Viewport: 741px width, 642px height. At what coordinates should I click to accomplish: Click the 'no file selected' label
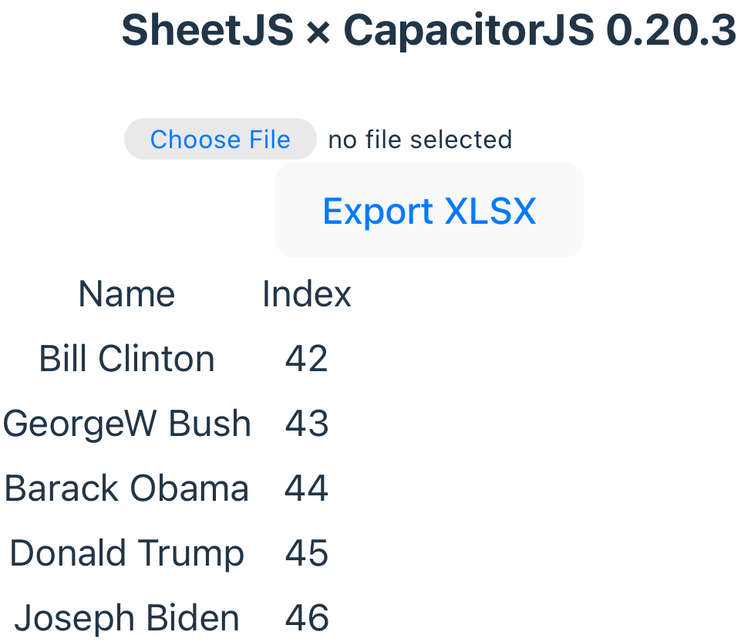pyautogui.click(x=419, y=140)
